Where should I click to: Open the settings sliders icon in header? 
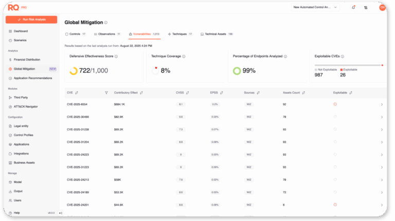point(366,7)
